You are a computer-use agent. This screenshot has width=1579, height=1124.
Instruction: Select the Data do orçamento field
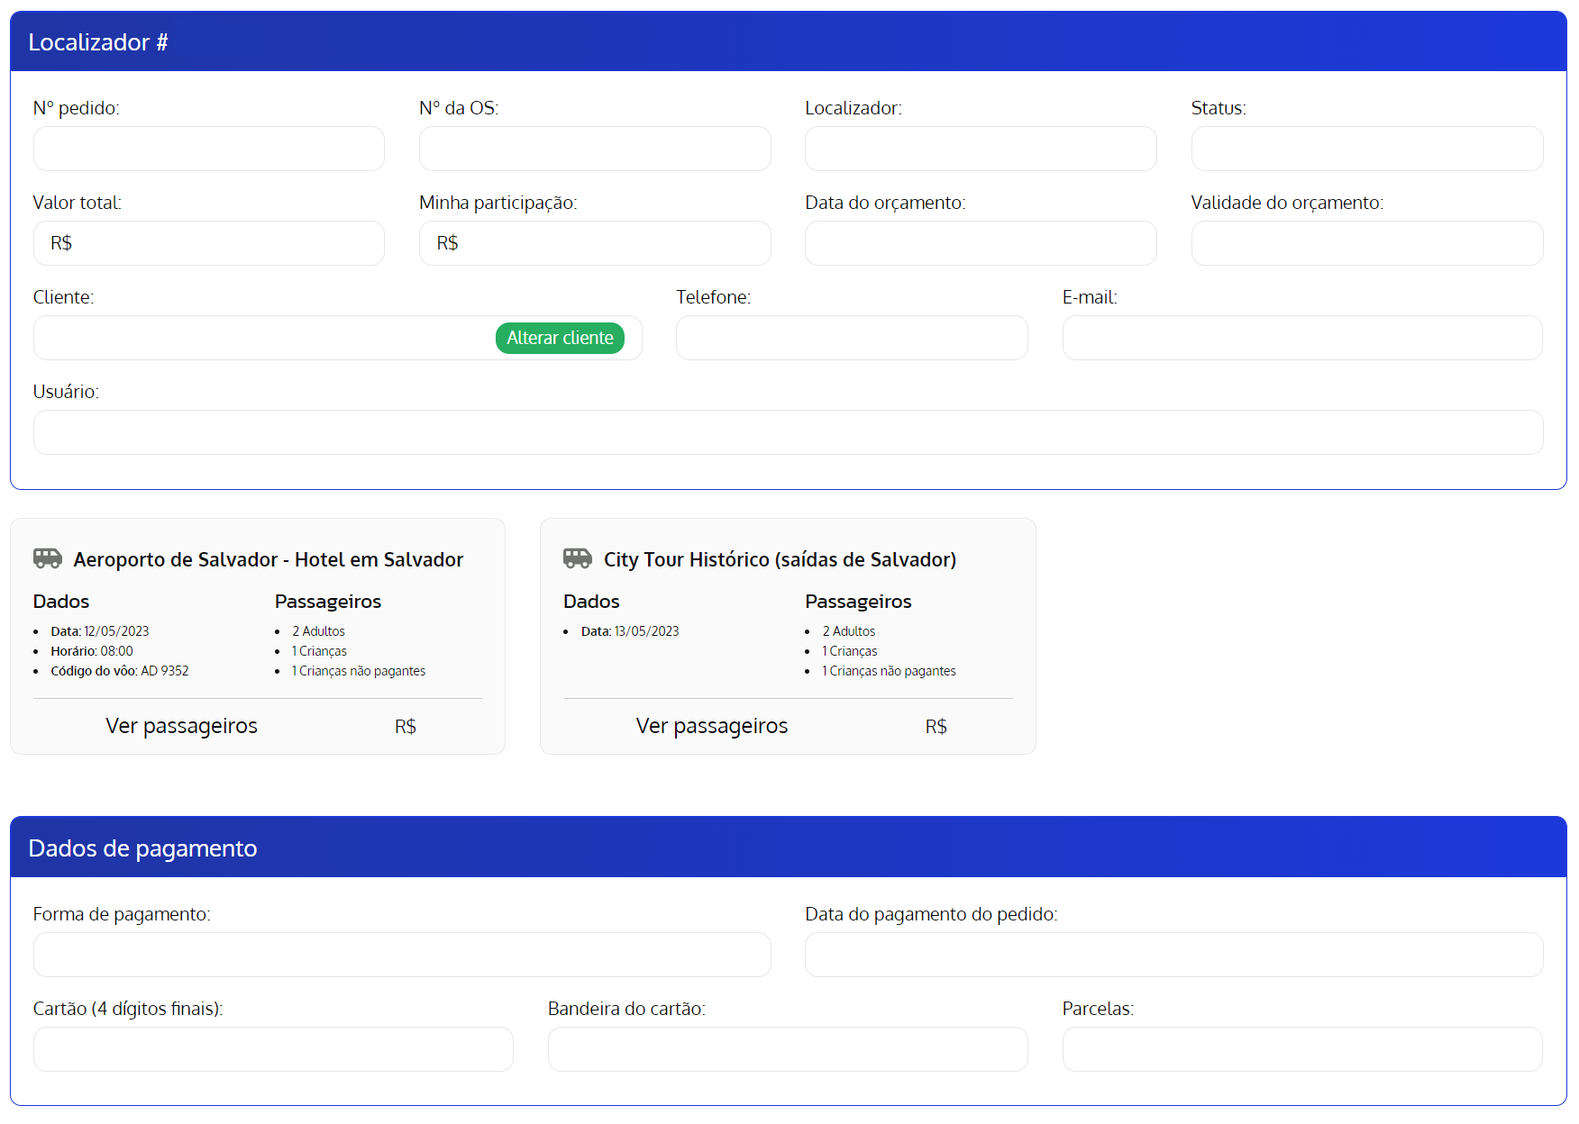coord(981,243)
